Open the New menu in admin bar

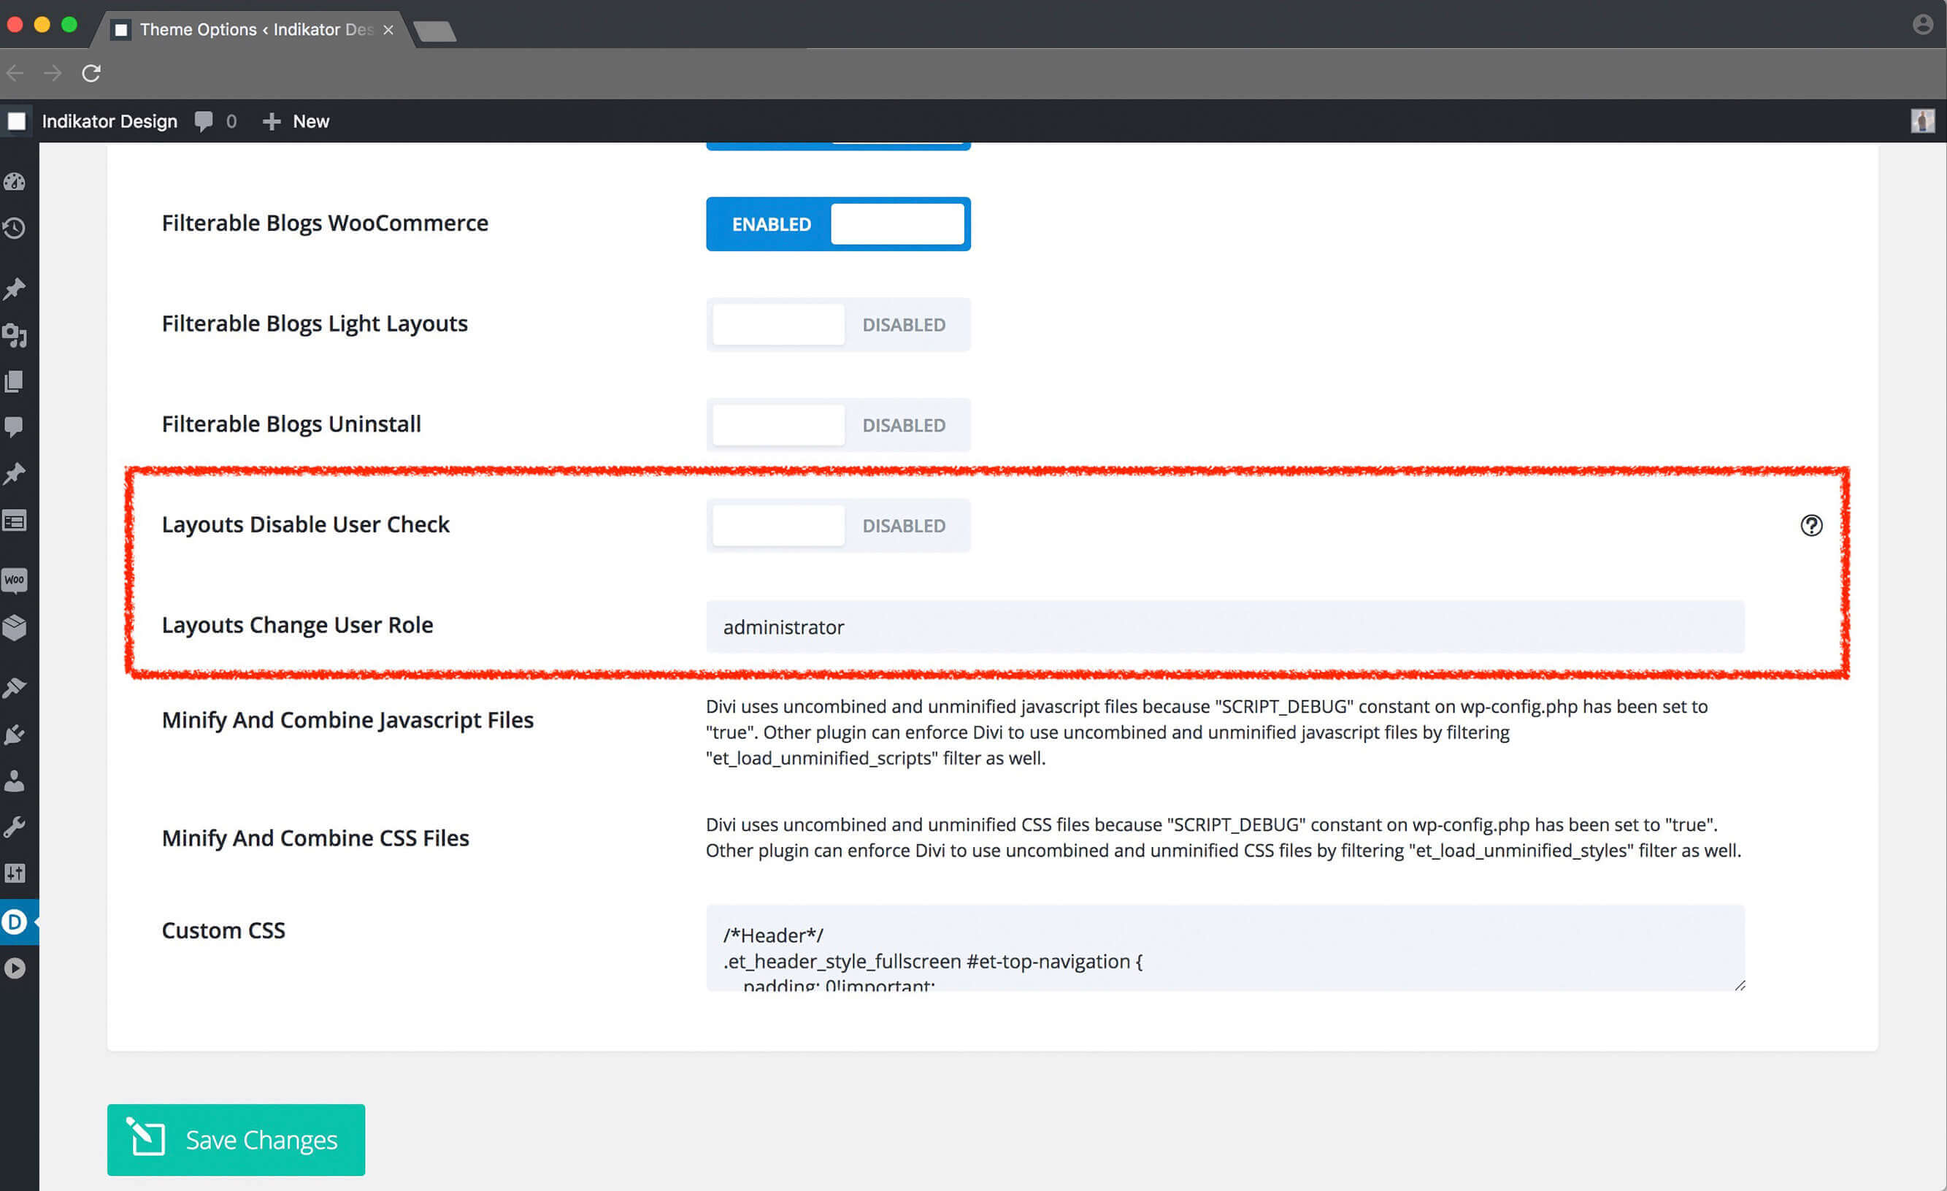click(296, 122)
